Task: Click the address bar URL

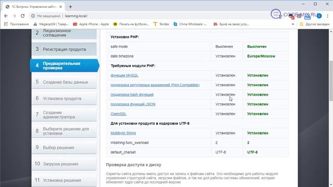Action: point(76,16)
